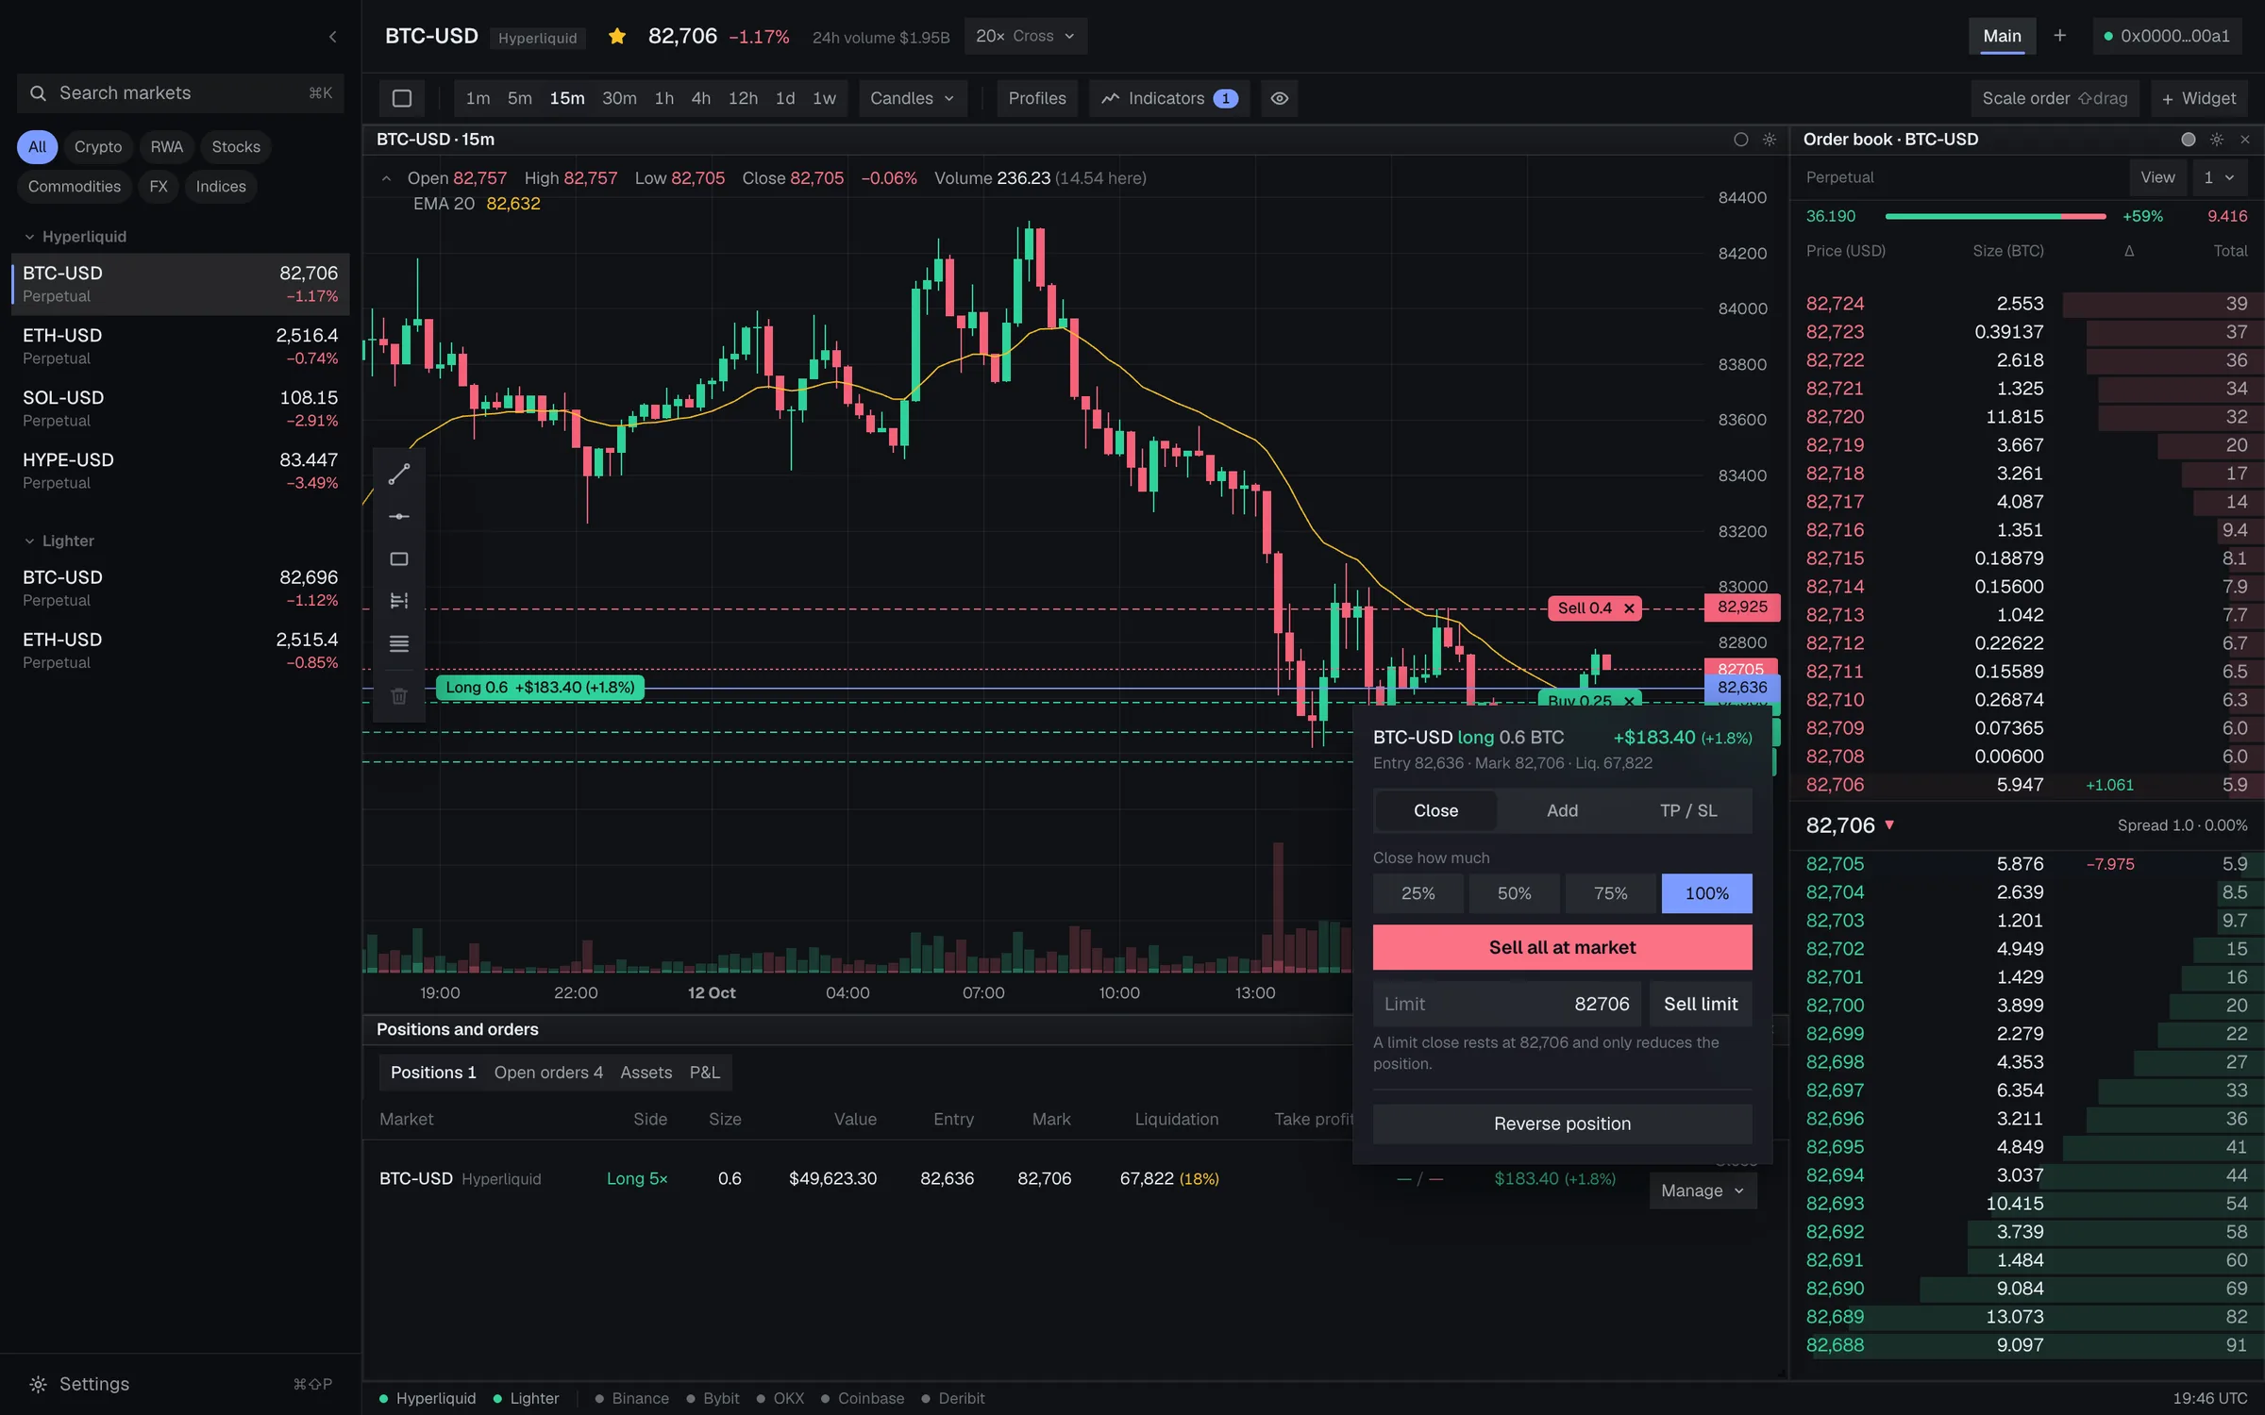Click the trash icon to delete drawings
The width and height of the screenshot is (2265, 1415).
click(x=399, y=696)
